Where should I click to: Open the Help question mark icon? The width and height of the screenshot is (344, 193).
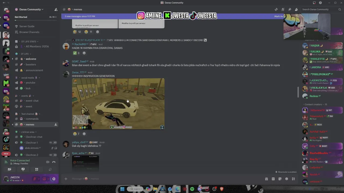(x=320, y=3)
